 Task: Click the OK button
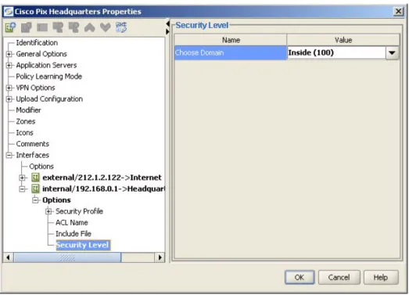(x=300, y=277)
